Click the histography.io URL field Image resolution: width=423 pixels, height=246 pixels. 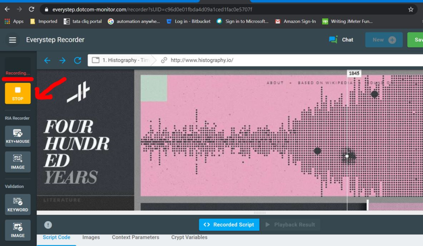(x=259, y=60)
